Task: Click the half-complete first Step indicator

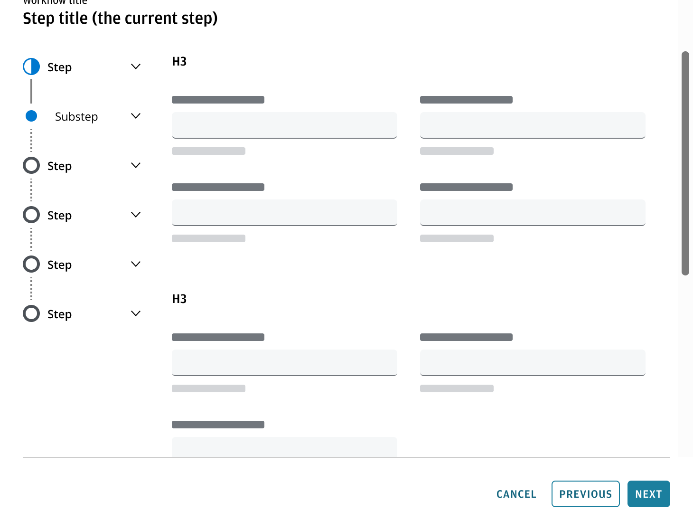Action: pyautogui.click(x=31, y=66)
